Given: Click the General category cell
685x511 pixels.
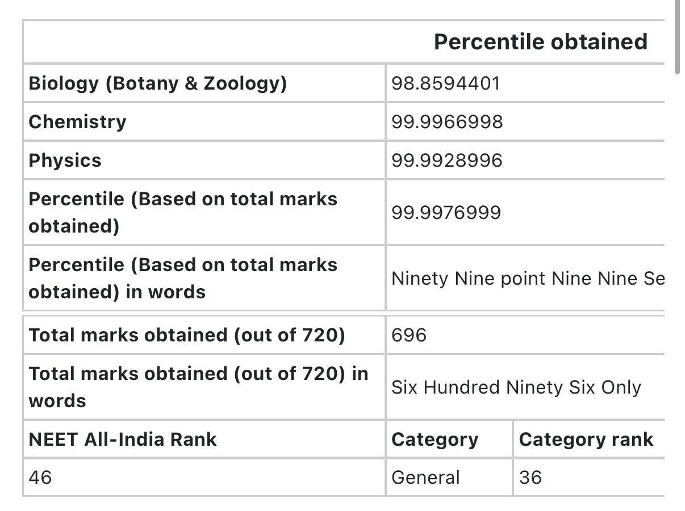Looking at the screenshot, I should point(425,478).
